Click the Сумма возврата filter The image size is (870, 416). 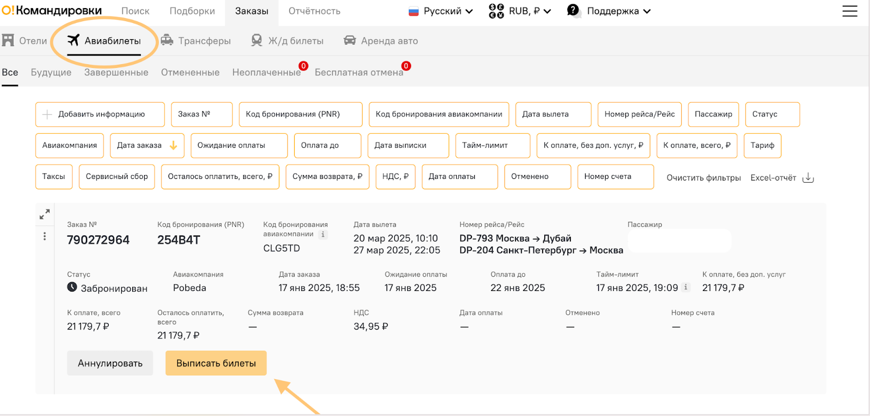click(327, 176)
